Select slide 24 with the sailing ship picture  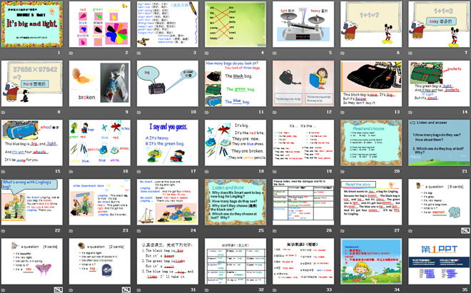coord(168,202)
